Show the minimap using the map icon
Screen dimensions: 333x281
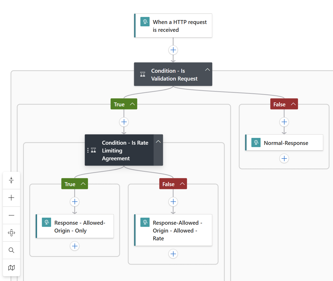pos(11,268)
